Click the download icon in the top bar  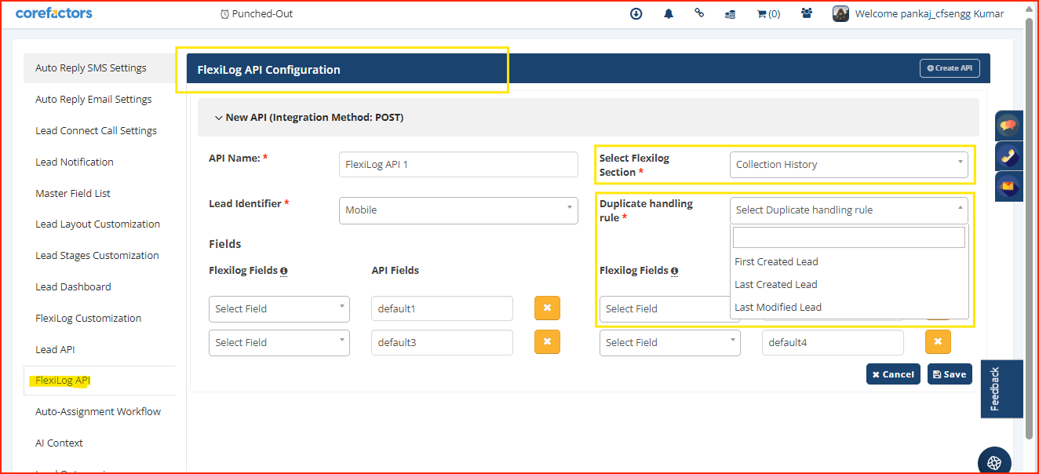click(636, 13)
